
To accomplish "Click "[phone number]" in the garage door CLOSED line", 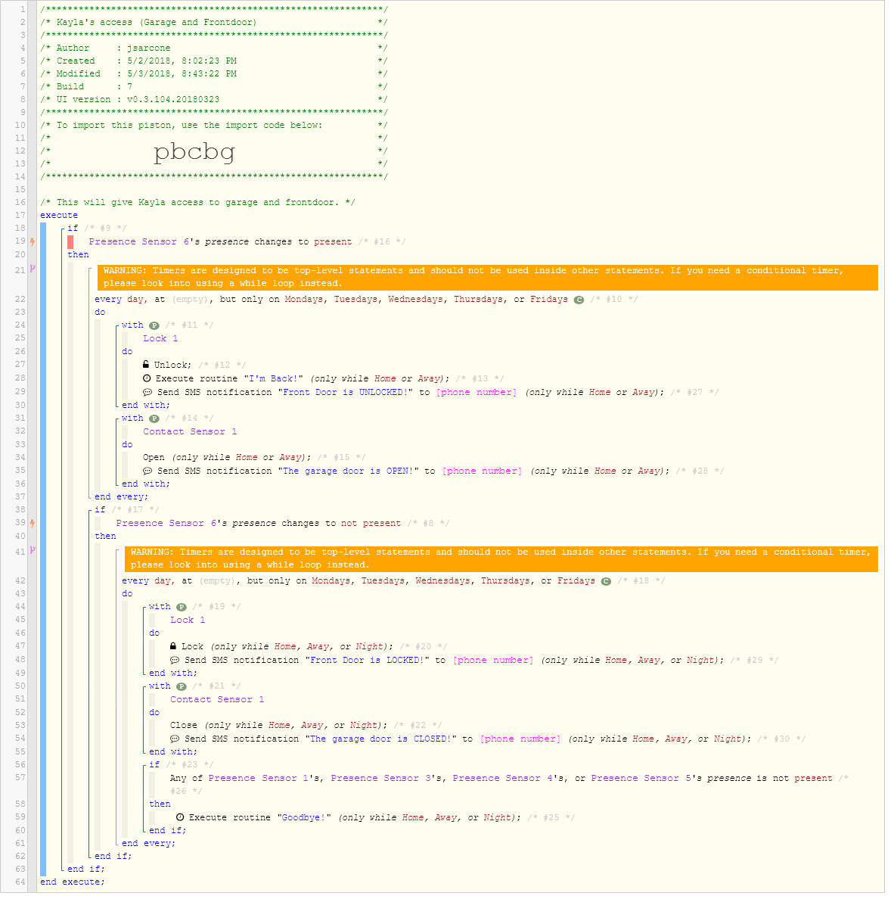I will coord(520,739).
